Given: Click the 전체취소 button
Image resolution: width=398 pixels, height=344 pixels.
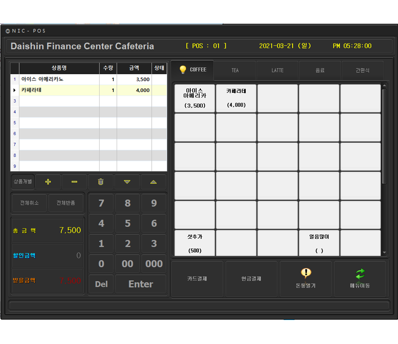Looking at the screenshot, I should coord(29,203).
